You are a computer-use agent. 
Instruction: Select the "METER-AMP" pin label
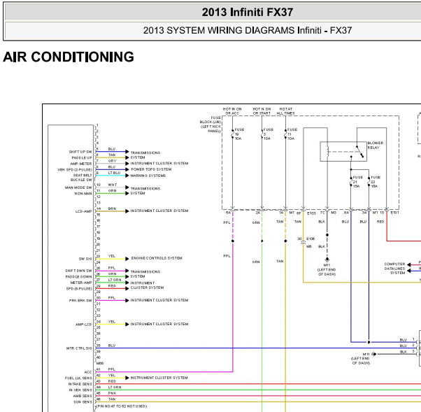pyautogui.click(x=81, y=283)
